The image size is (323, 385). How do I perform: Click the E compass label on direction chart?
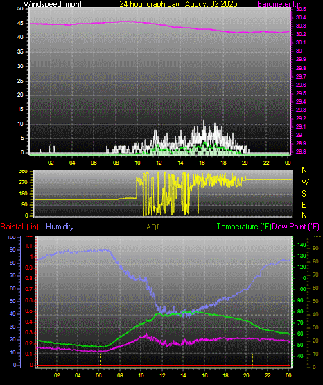click(304, 204)
